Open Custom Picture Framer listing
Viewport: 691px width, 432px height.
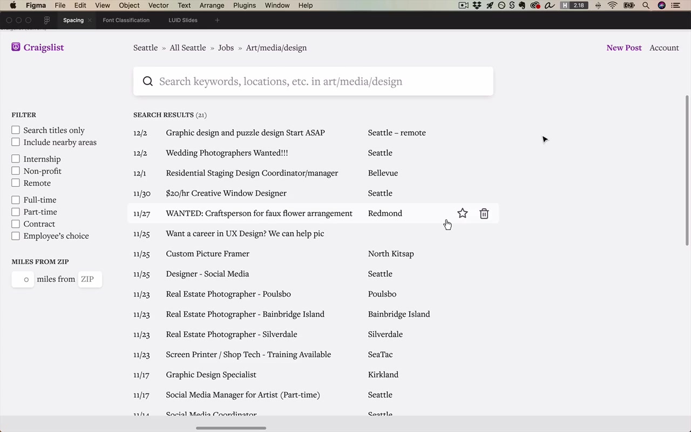208,254
